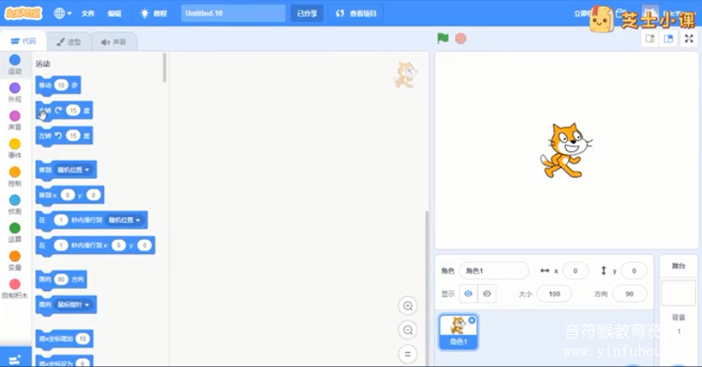Reset workspace zoom to default
Viewport: 702px width, 367px height.
(x=408, y=354)
